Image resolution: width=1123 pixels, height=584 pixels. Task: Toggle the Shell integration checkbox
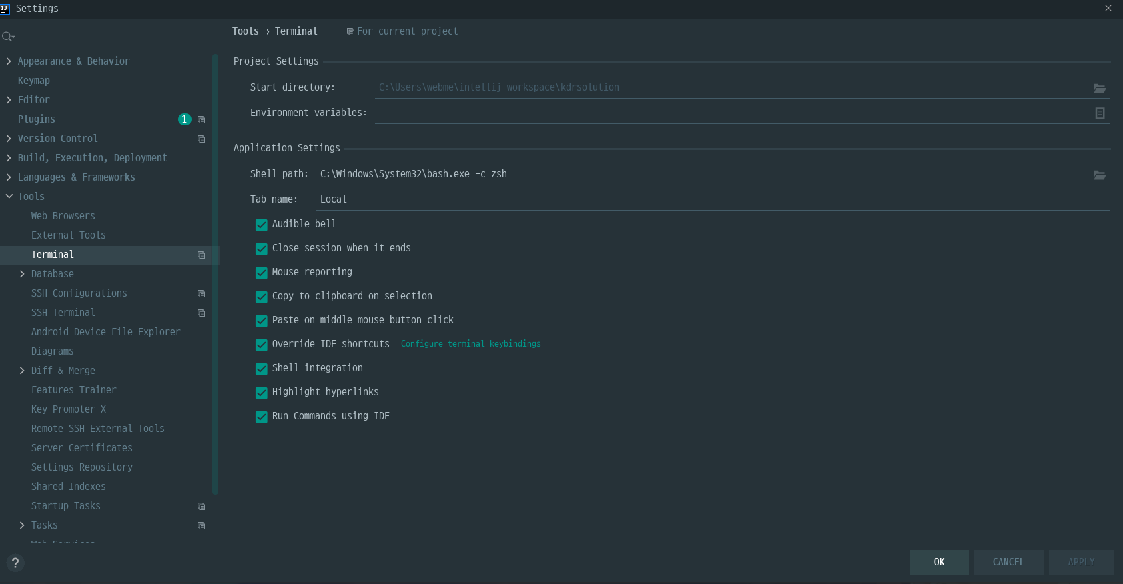pyautogui.click(x=262, y=369)
